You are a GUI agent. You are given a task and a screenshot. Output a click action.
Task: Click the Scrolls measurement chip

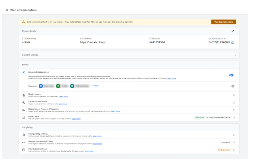[62, 86]
